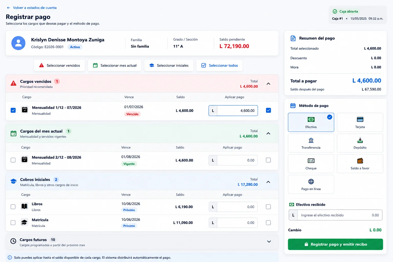Click the graduation cap icon for Matrícula
393x262 pixels.
pos(24,222)
